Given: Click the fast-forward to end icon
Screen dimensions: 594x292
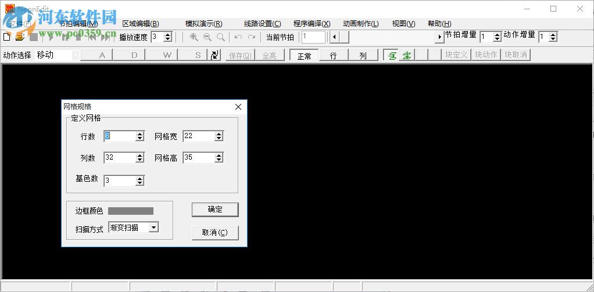Looking at the screenshot, I should (x=106, y=37).
